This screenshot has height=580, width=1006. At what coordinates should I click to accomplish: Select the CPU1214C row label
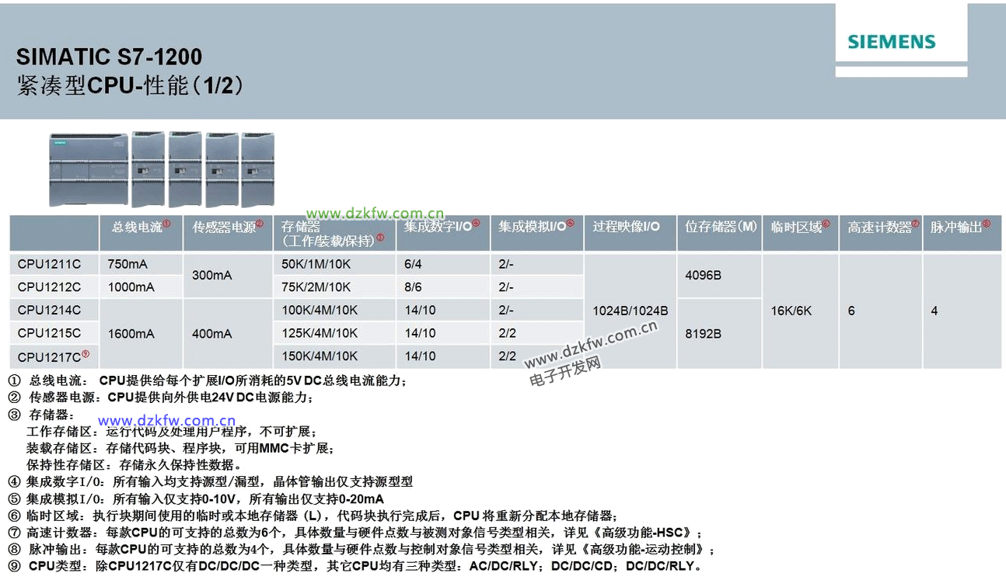pyautogui.click(x=49, y=310)
